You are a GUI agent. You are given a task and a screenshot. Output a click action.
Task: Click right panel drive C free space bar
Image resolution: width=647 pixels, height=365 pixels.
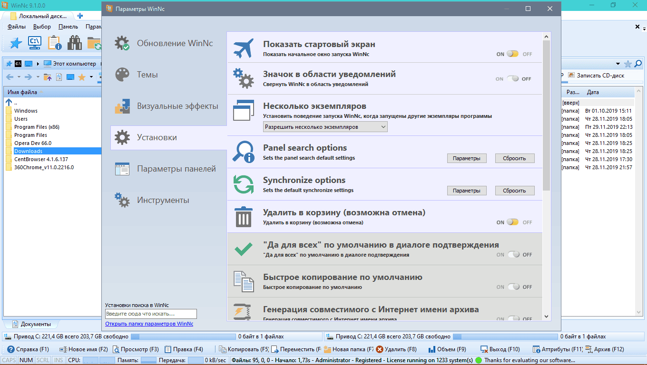(x=506, y=336)
